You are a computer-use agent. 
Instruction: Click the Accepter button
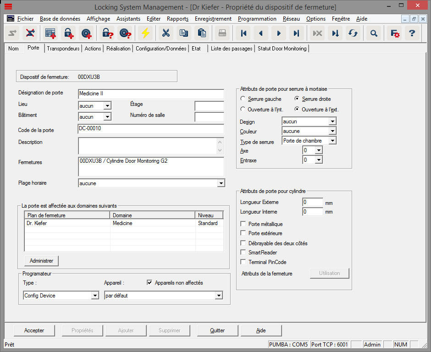34,330
